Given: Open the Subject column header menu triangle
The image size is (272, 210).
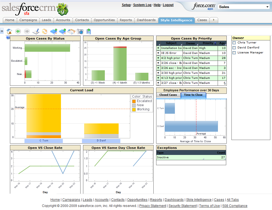Looking at the screenshot, I should pyautogui.click(x=181, y=45).
